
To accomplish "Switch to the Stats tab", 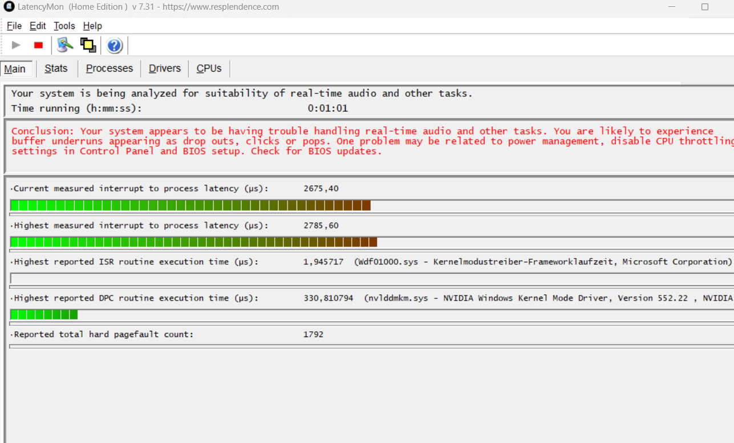I will pos(56,68).
